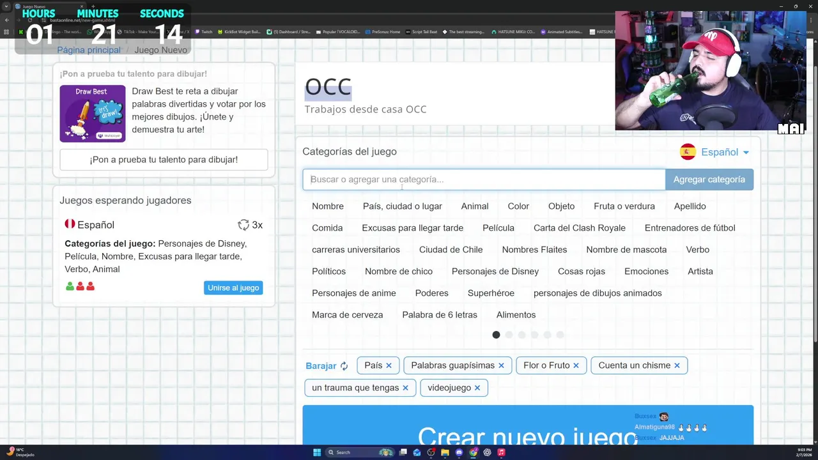The height and width of the screenshot is (460, 818).
Task: Add the Ciudad de Chile category
Action: pos(451,250)
